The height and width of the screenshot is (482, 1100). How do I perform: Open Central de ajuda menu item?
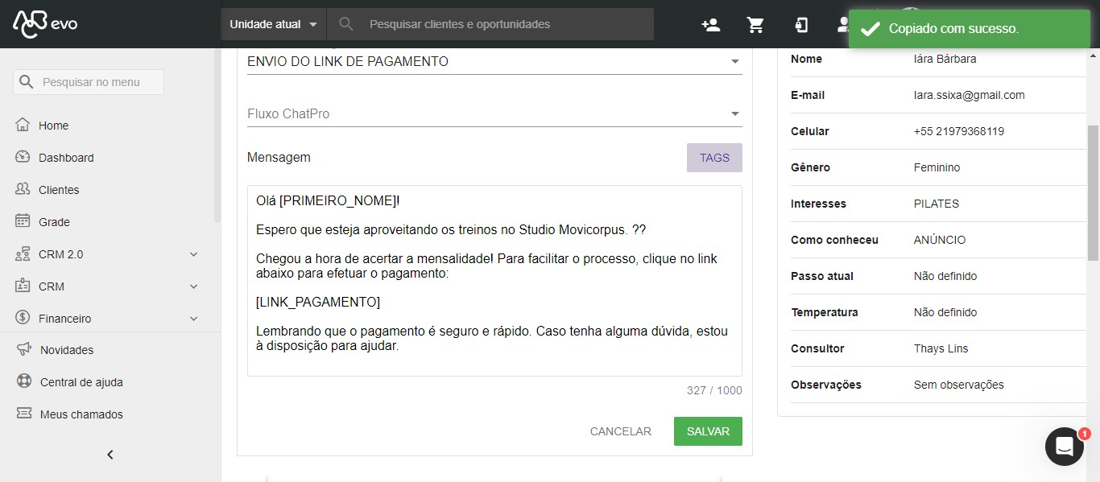coord(81,382)
